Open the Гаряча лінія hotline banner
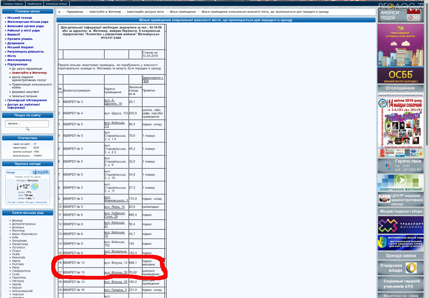 point(401,166)
